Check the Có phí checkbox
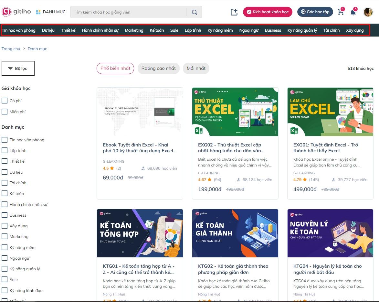This screenshot has height=302, width=379. (x=5, y=101)
